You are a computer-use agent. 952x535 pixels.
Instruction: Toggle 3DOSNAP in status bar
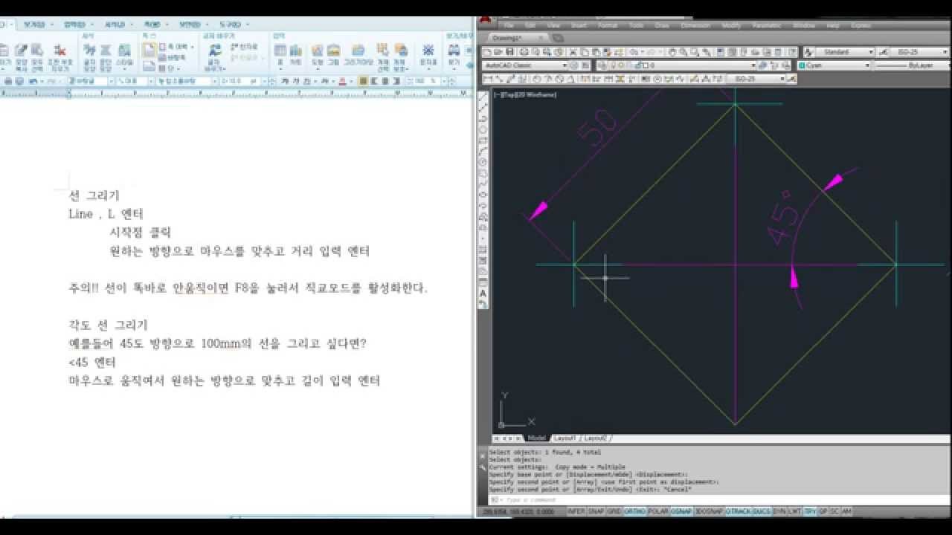point(708,511)
